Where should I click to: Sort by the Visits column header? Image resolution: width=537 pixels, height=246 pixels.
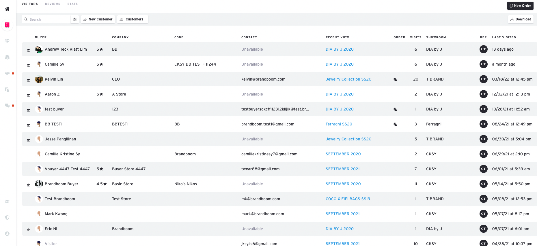[x=415, y=37]
